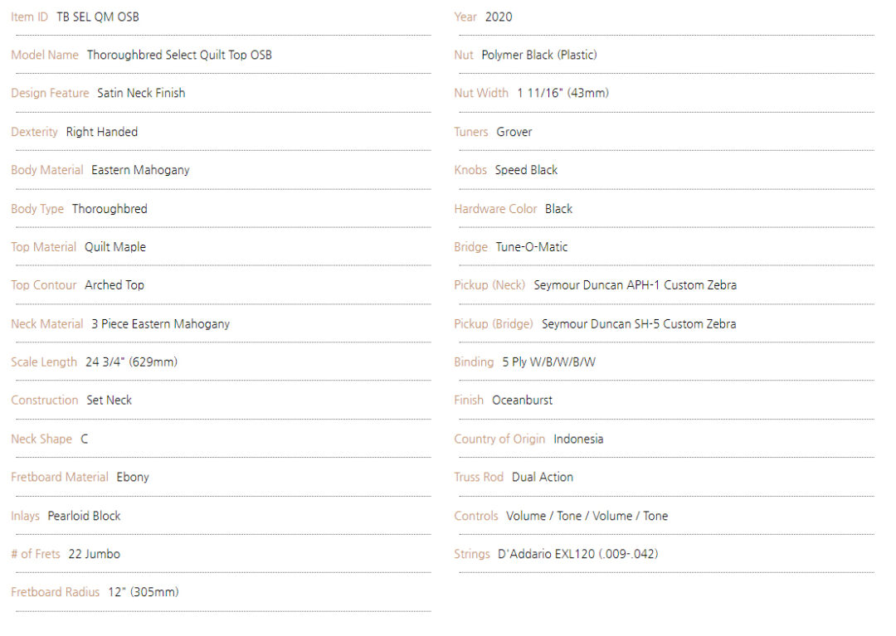Click the Satin Neck Finish design feature
Viewport: 896px width, 636px height.
pyautogui.click(x=141, y=93)
